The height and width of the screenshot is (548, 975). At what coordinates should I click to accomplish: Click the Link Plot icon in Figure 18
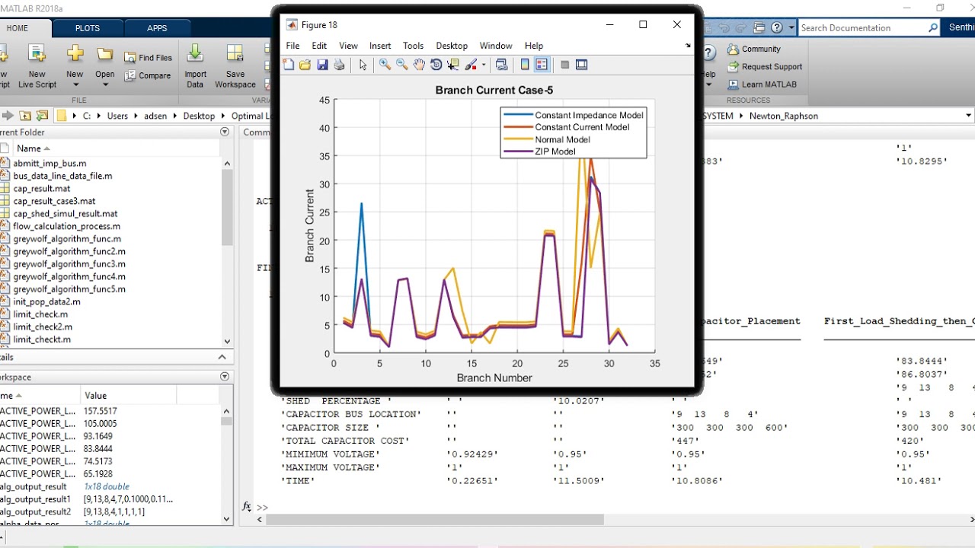click(501, 65)
